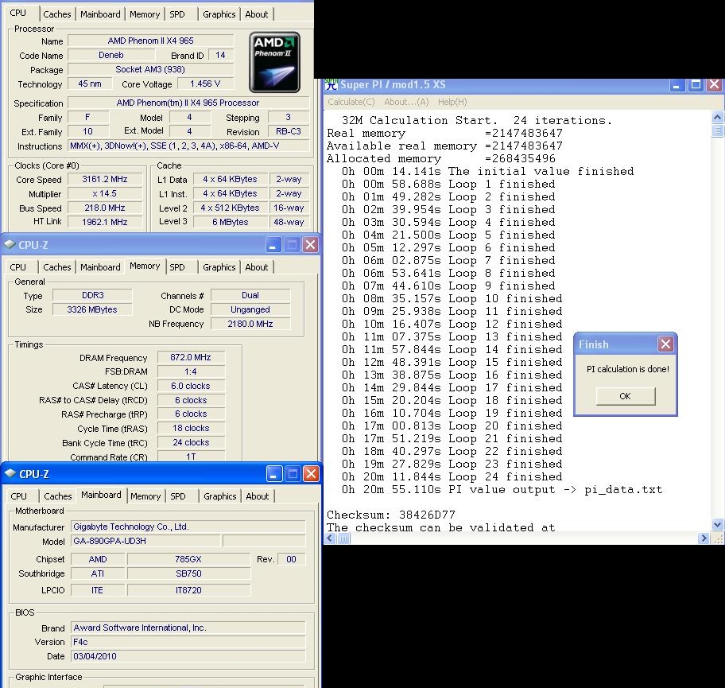Select the Graphics tab in the Mainboard CPU-Z window

click(x=219, y=496)
